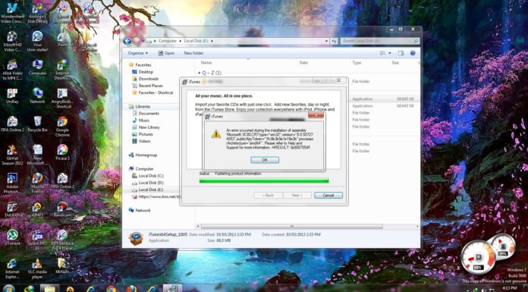The image size is (528, 292).
Task: Click the yellow warning icon in error dialog
Action: [x=216, y=134]
